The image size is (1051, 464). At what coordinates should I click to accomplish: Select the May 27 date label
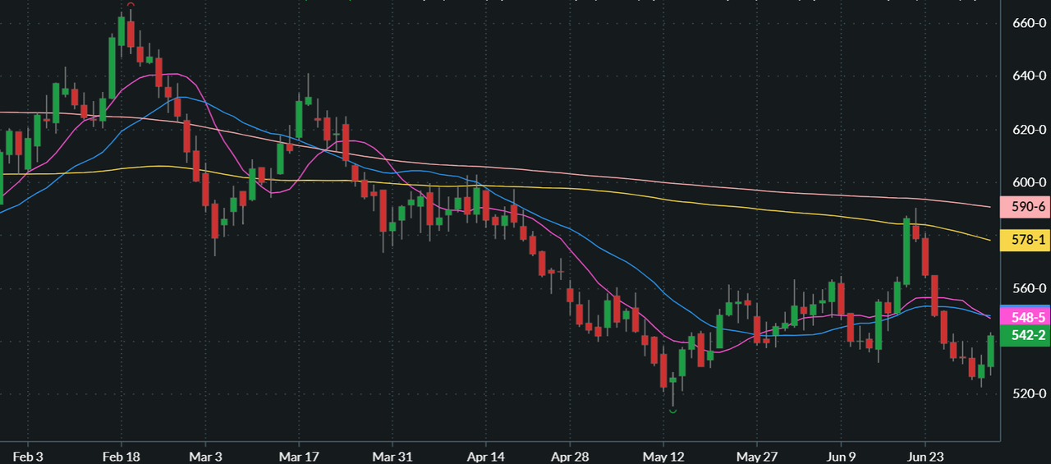pos(757,456)
